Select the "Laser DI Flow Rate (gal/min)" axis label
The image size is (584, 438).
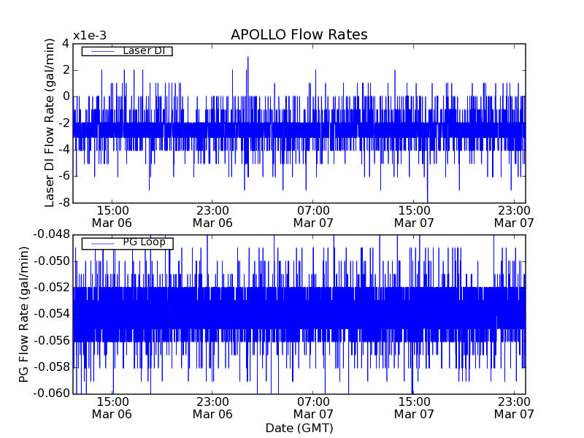pos(49,123)
